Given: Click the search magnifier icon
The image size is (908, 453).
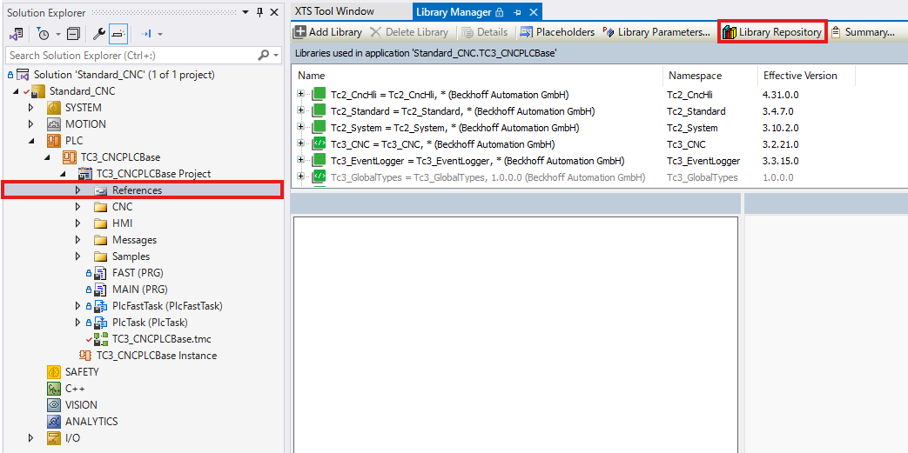Looking at the screenshot, I should [264, 56].
